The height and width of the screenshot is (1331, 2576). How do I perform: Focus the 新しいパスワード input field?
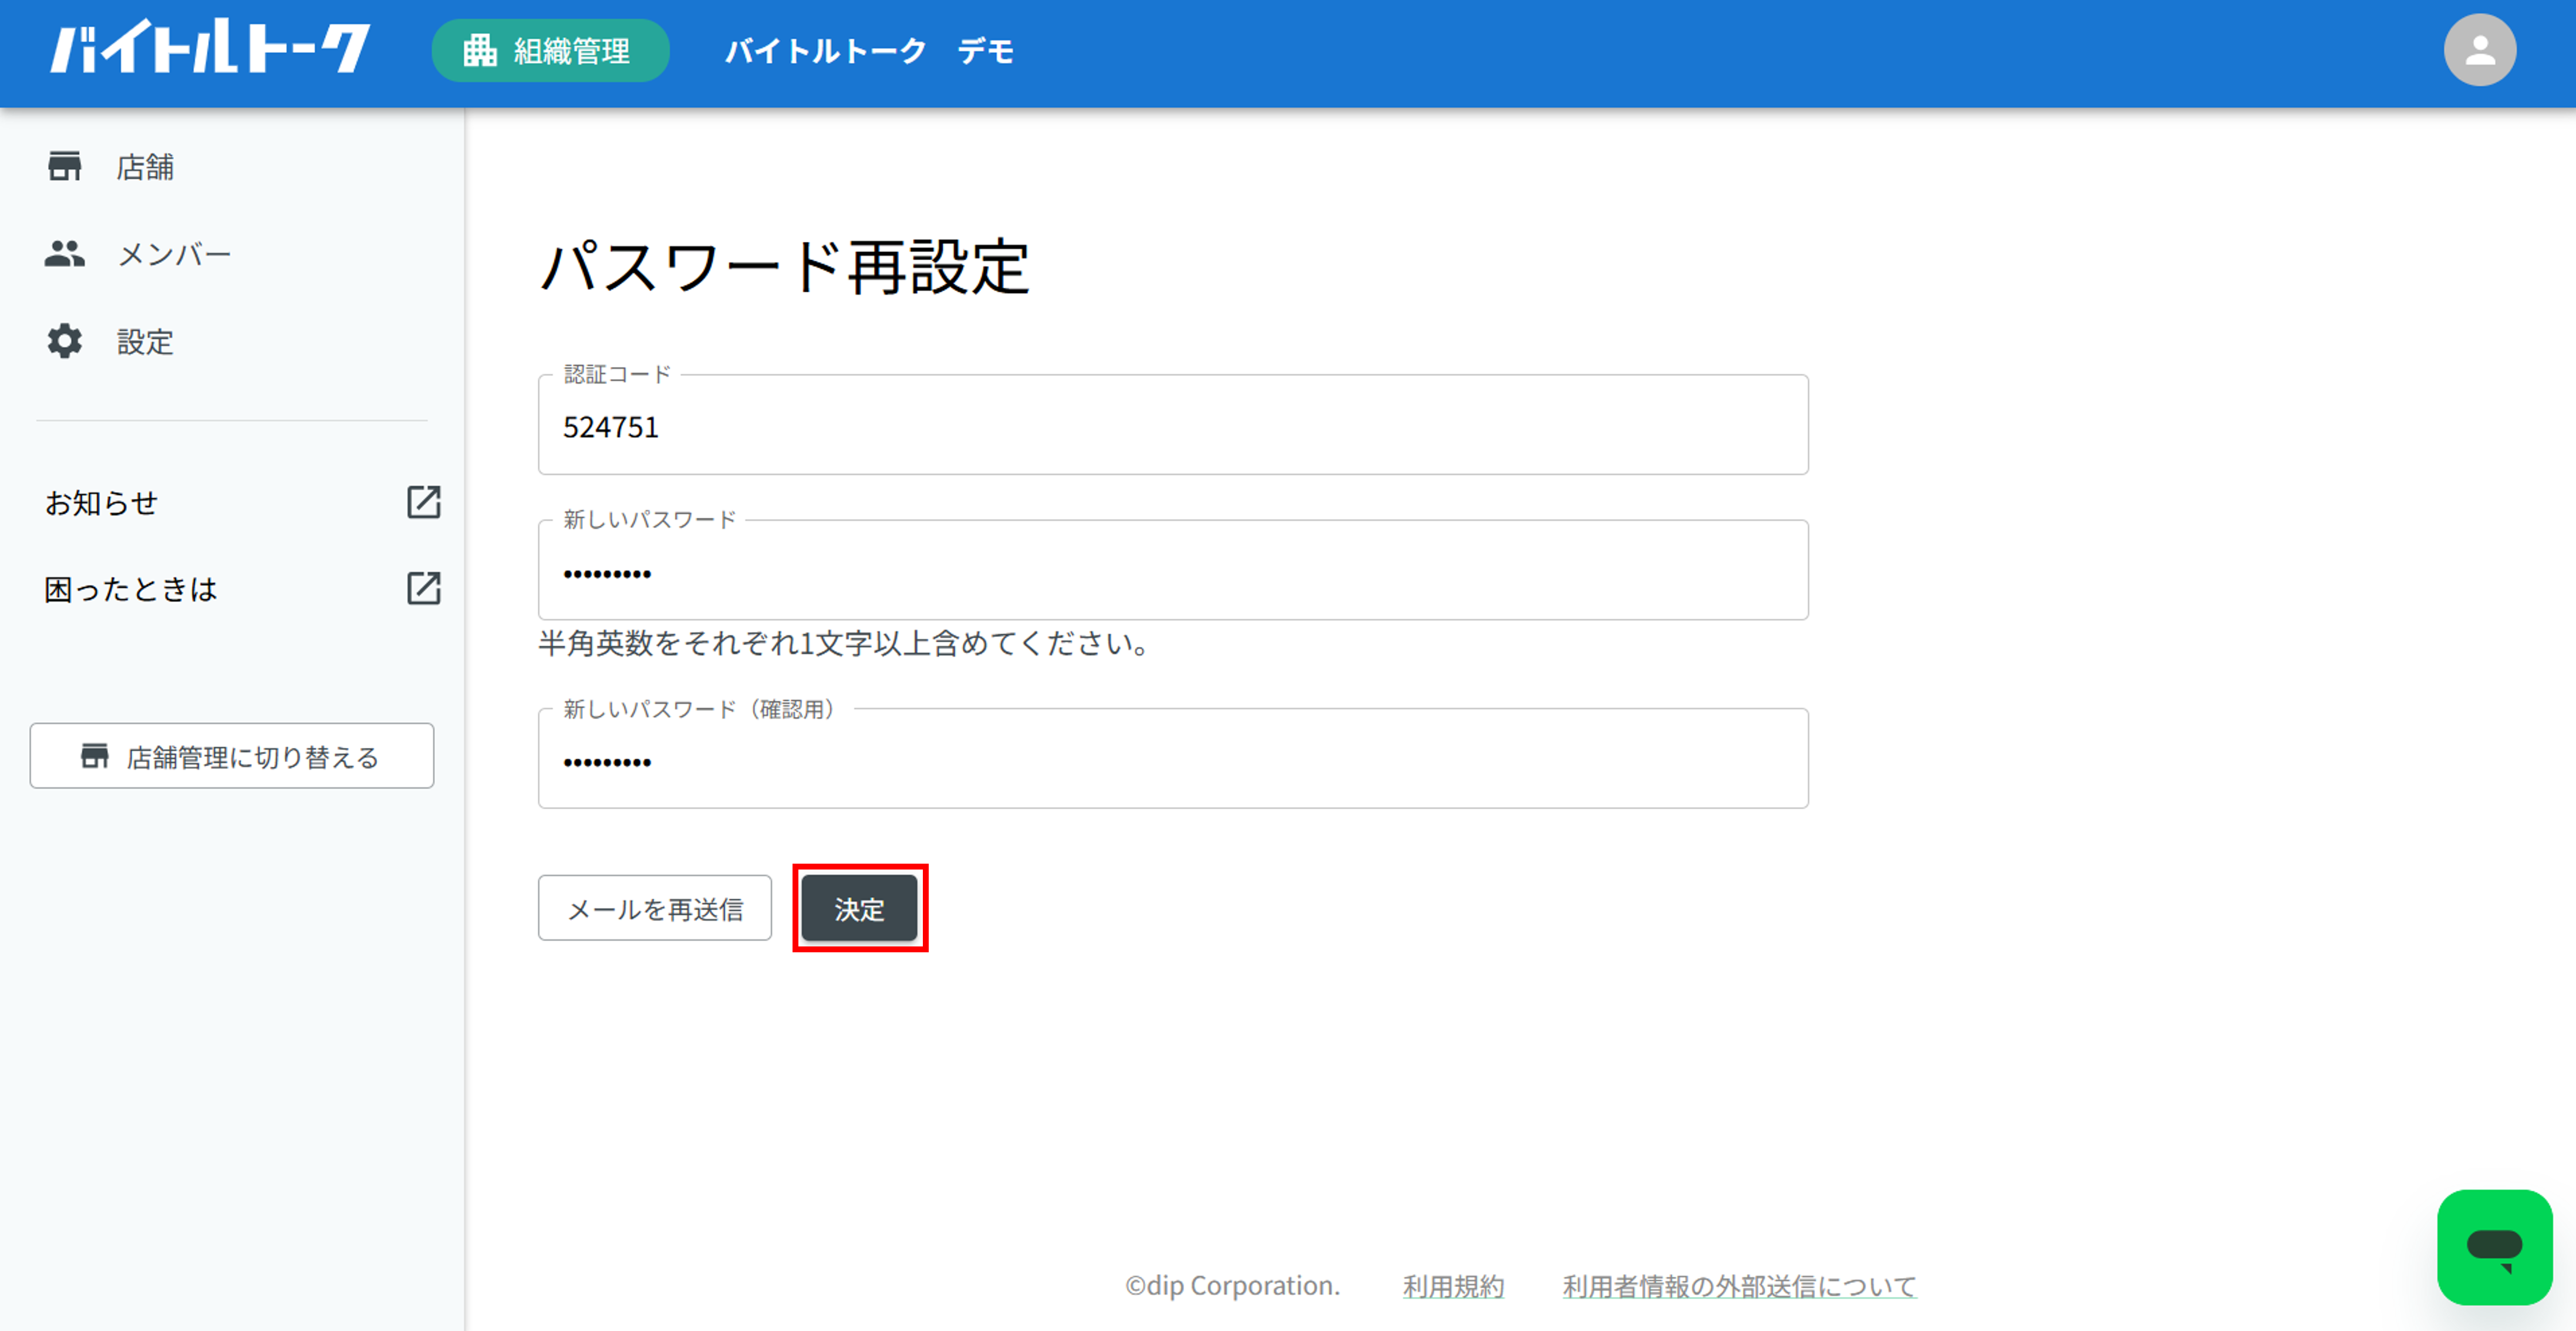(1173, 570)
